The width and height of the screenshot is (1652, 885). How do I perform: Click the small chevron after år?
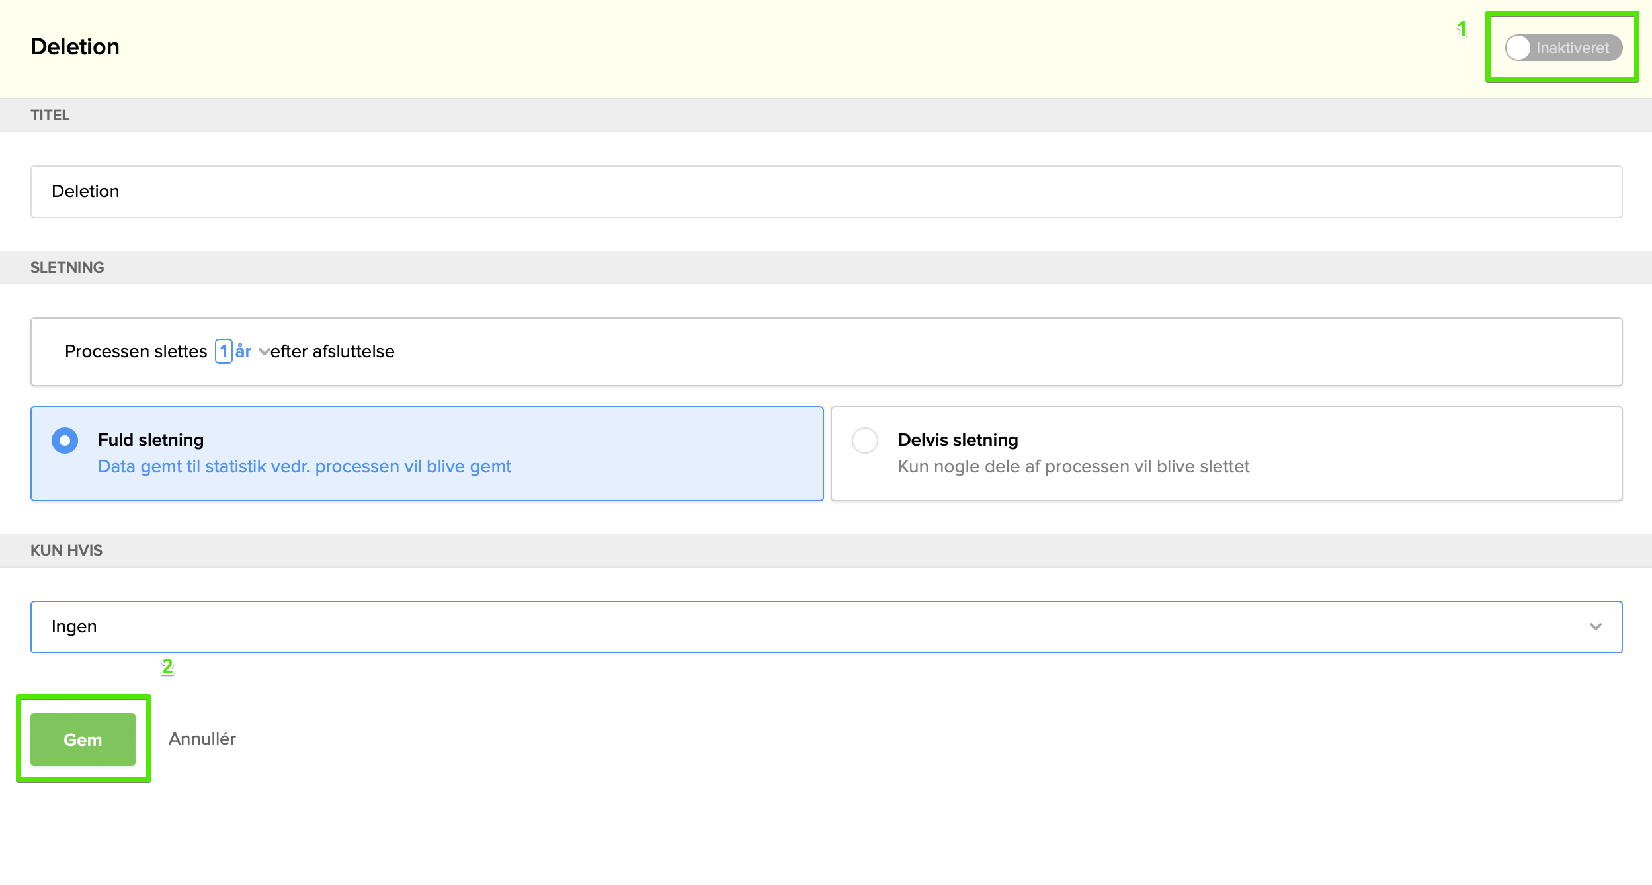coord(264,352)
